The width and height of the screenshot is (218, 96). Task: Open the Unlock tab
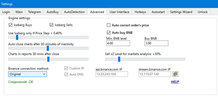tap(203, 12)
